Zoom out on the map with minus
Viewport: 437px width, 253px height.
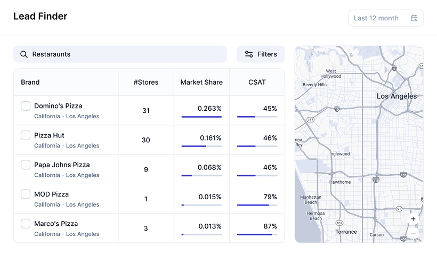pos(413,233)
